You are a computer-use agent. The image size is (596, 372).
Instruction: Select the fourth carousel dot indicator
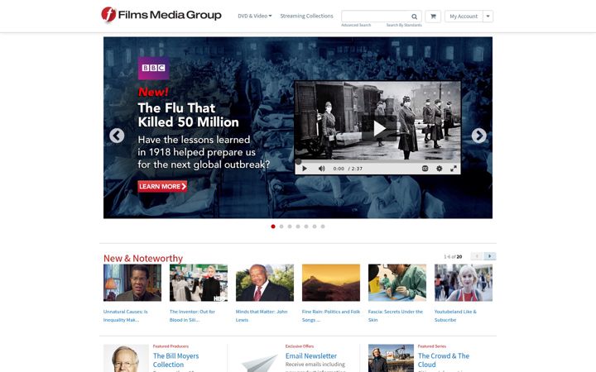click(x=298, y=227)
